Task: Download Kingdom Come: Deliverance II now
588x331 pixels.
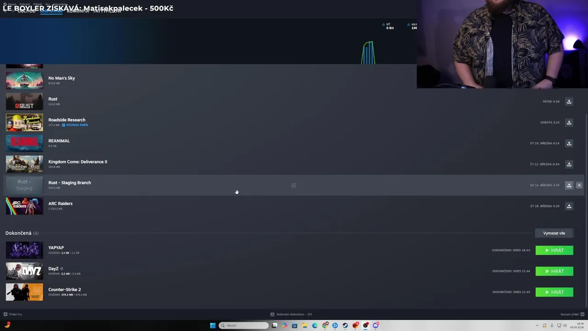Action: point(569,164)
